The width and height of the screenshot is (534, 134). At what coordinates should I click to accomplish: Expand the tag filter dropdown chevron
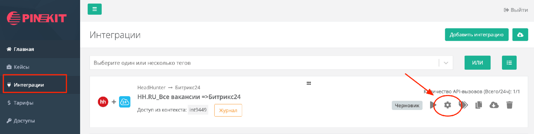(x=446, y=63)
